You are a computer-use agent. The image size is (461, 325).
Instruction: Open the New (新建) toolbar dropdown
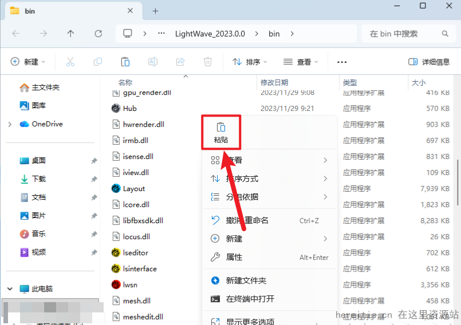pos(28,62)
